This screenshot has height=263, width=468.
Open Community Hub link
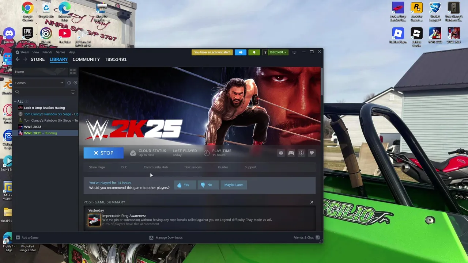click(x=156, y=167)
